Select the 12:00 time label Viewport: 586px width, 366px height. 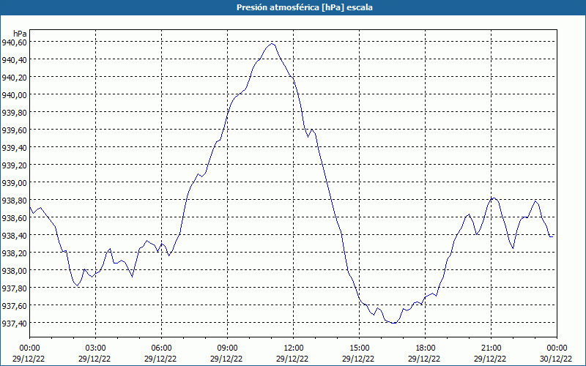294,348
